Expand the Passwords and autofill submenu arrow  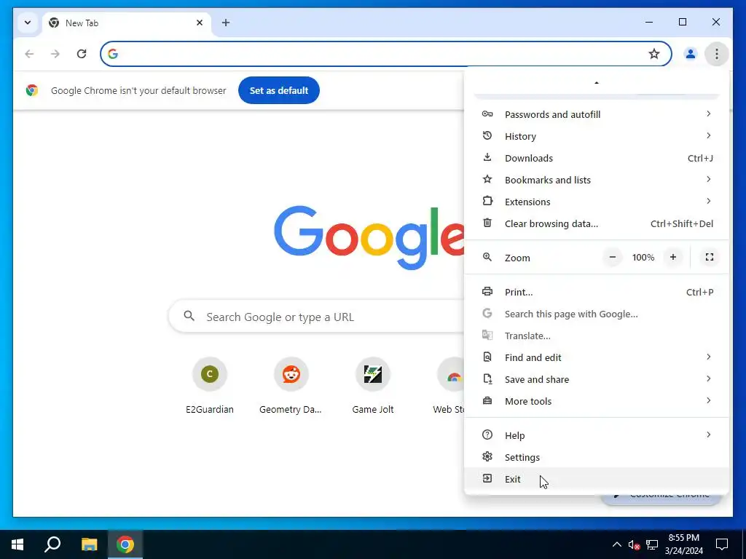tap(708, 114)
